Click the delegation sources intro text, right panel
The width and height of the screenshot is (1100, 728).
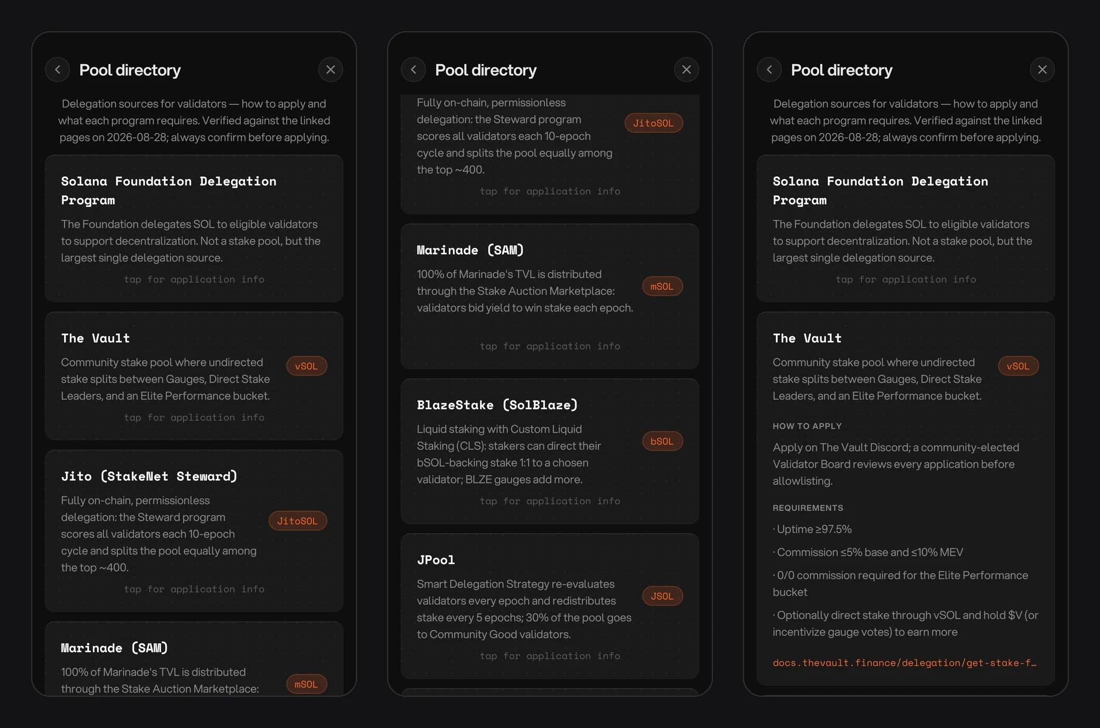coord(906,121)
